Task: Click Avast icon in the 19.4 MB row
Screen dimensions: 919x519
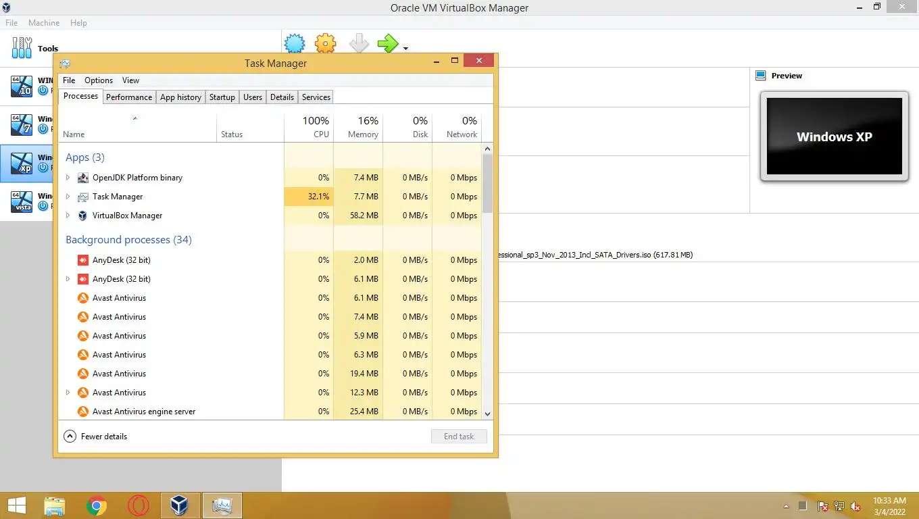Action: pos(82,374)
